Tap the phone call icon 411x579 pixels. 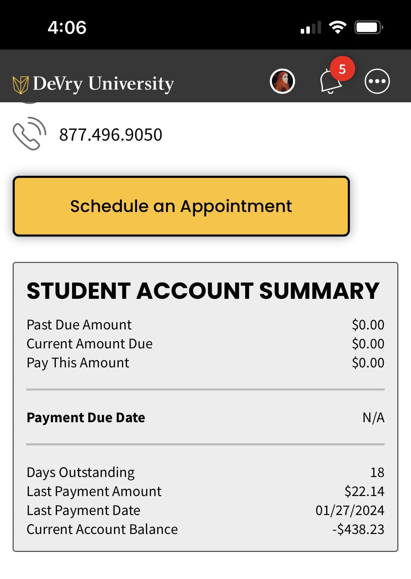(x=29, y=134)
